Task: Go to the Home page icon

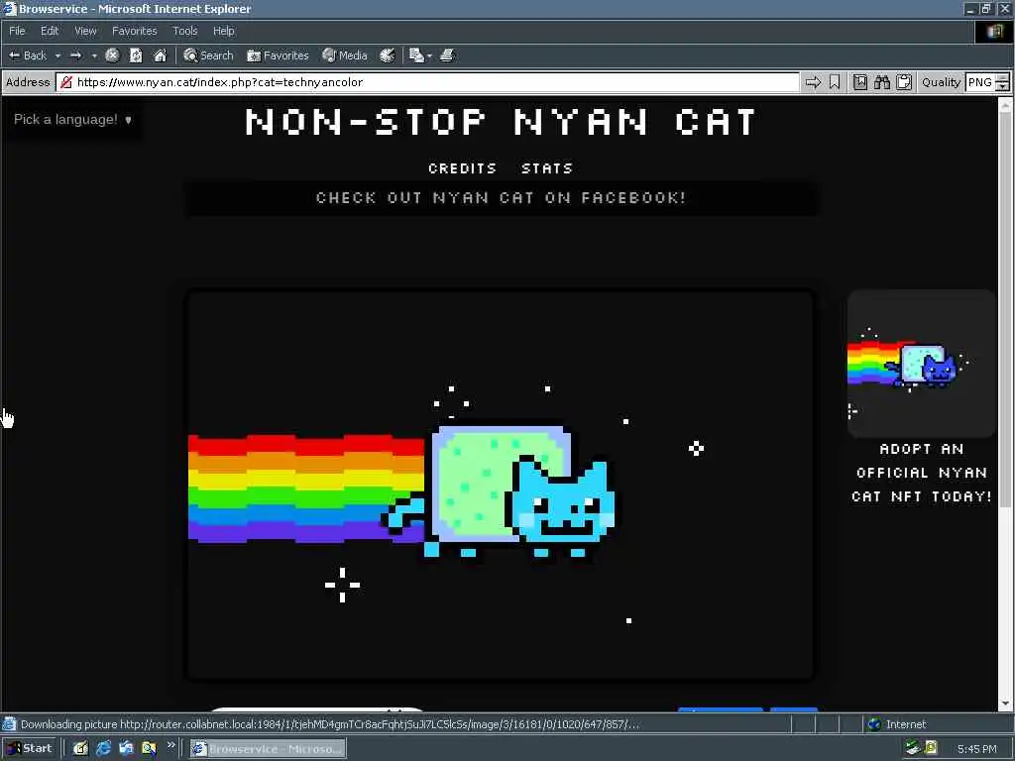Action: pos(160,55)
